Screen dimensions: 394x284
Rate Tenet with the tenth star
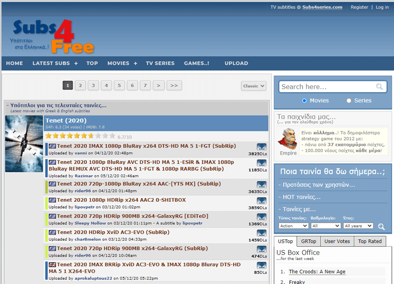point(112,136)
